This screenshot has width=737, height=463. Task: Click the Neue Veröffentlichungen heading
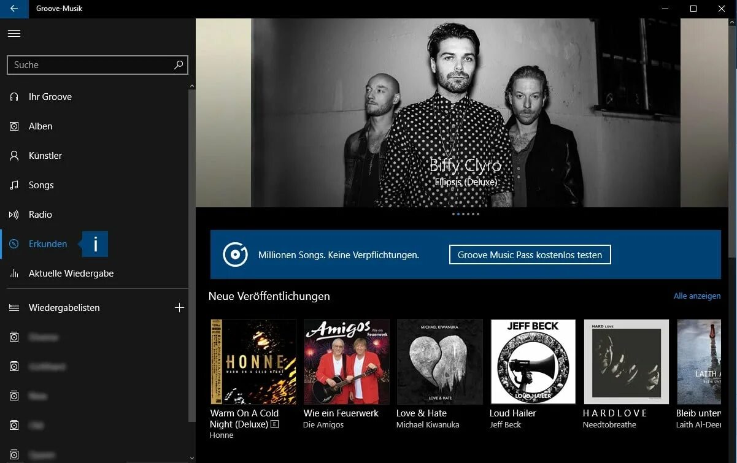coord(269,296)
